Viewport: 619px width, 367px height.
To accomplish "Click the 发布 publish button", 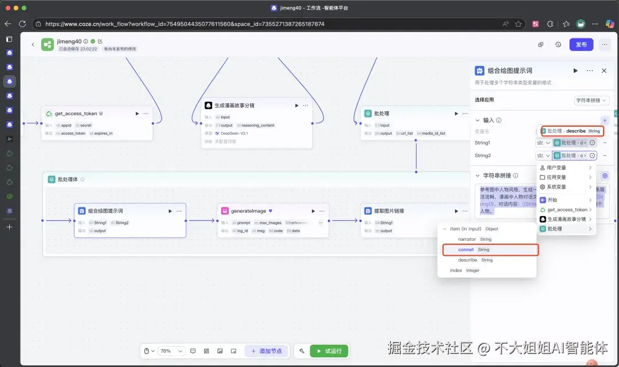I will pyautogui.click(x=581, y=45).
